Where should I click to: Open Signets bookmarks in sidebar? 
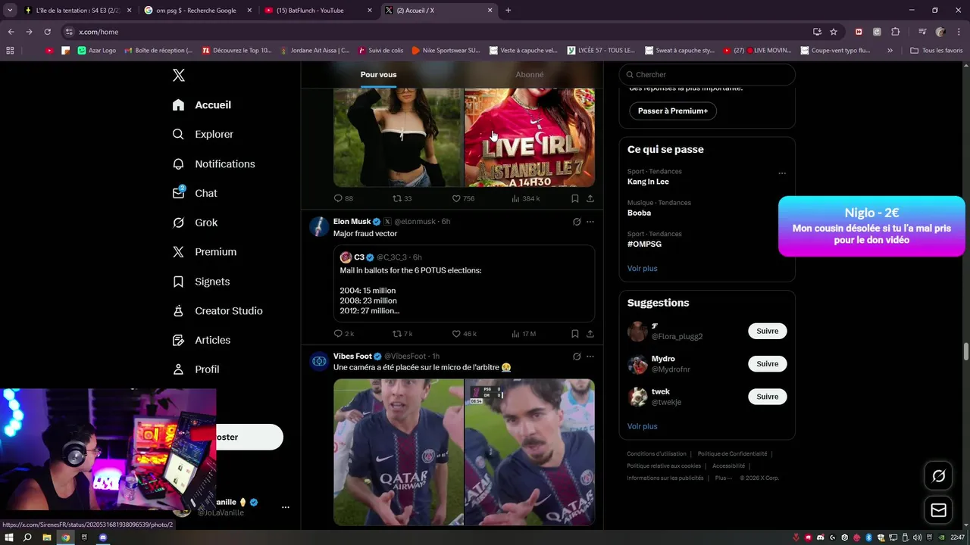pos(201,282)
